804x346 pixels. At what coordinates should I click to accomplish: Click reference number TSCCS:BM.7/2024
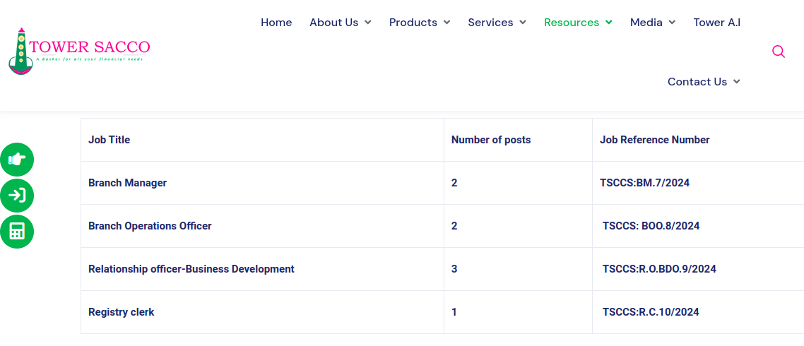[644, 183]
